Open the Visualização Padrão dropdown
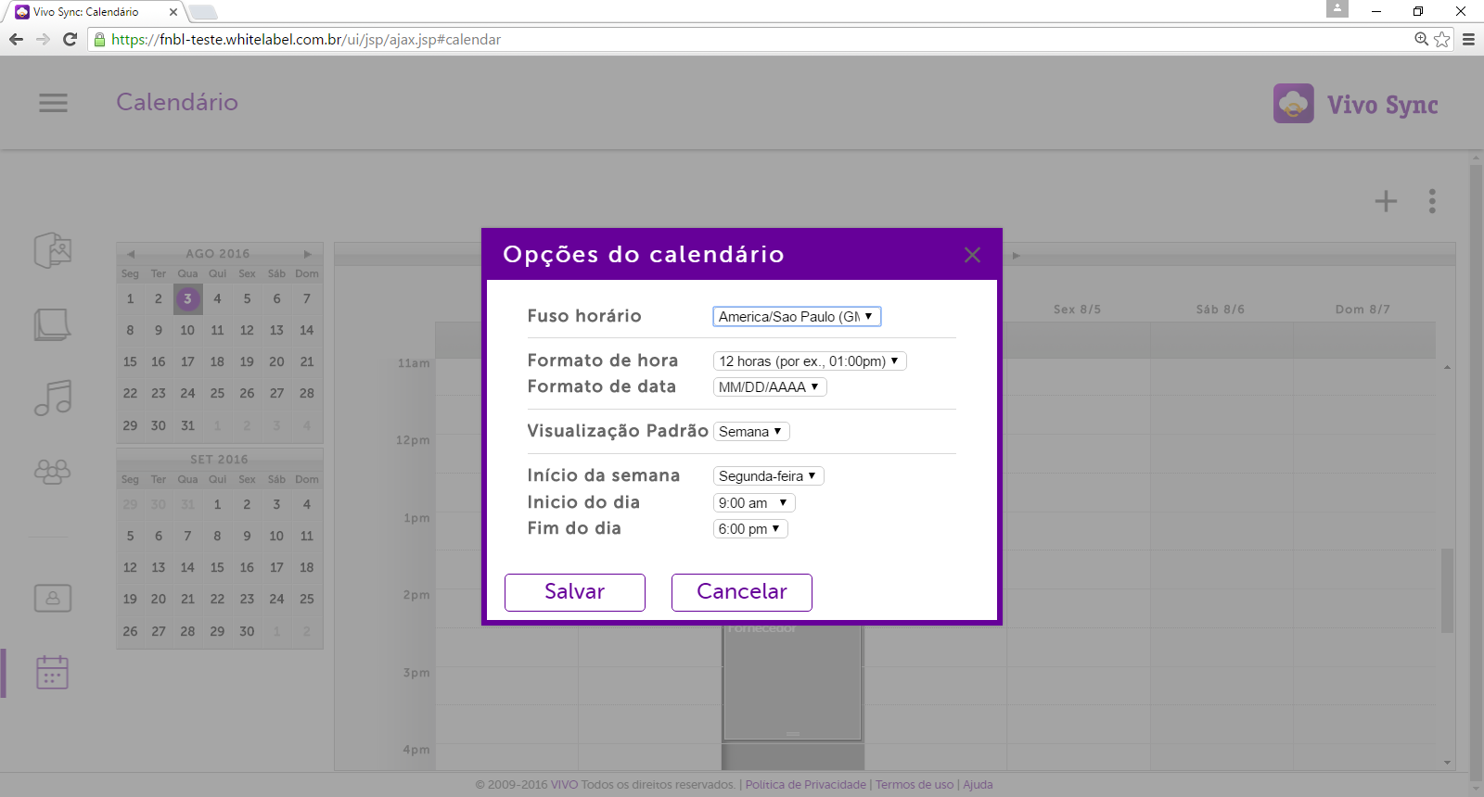The image size is (1484, 797). (x=751, y=432)
